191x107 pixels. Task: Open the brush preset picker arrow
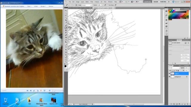tap(74, 5)
